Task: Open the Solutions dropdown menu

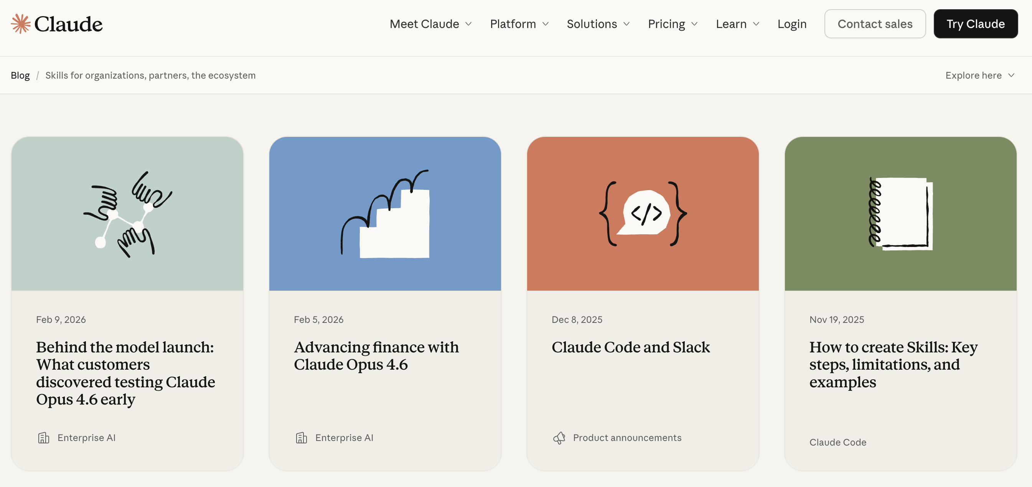Action: pos(598,24)
